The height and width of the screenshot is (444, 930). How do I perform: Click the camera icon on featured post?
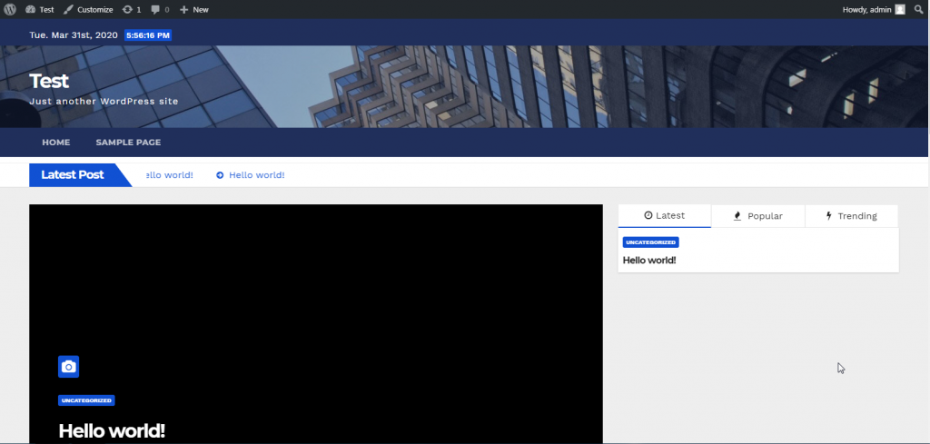point(69,367)
